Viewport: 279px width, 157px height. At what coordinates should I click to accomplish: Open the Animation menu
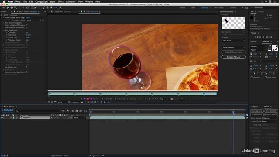[71, 2]
